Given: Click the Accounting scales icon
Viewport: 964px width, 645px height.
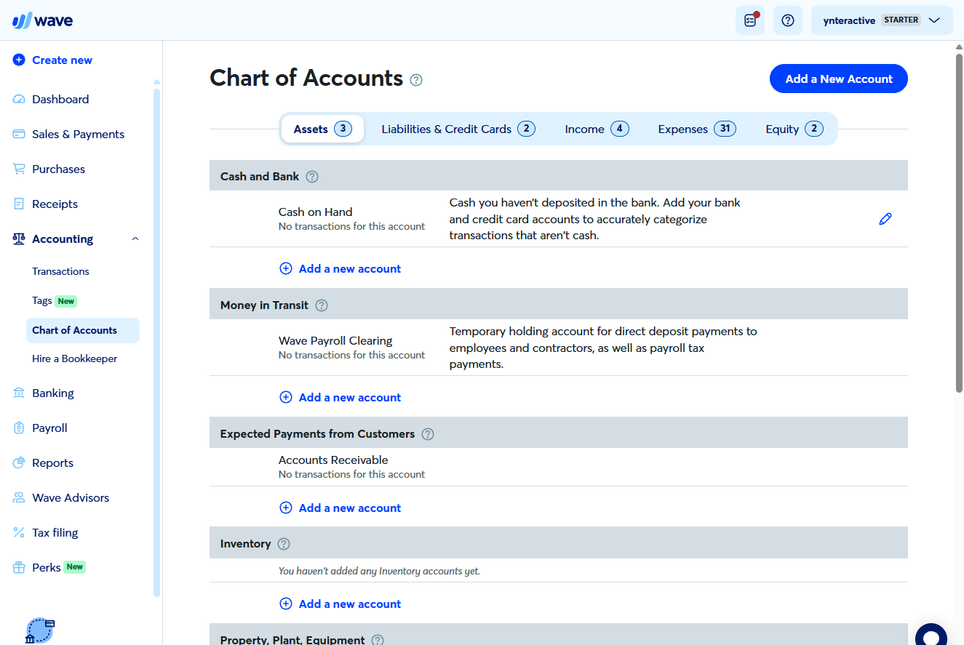Looking at the screenshot, I should (19, 239).
